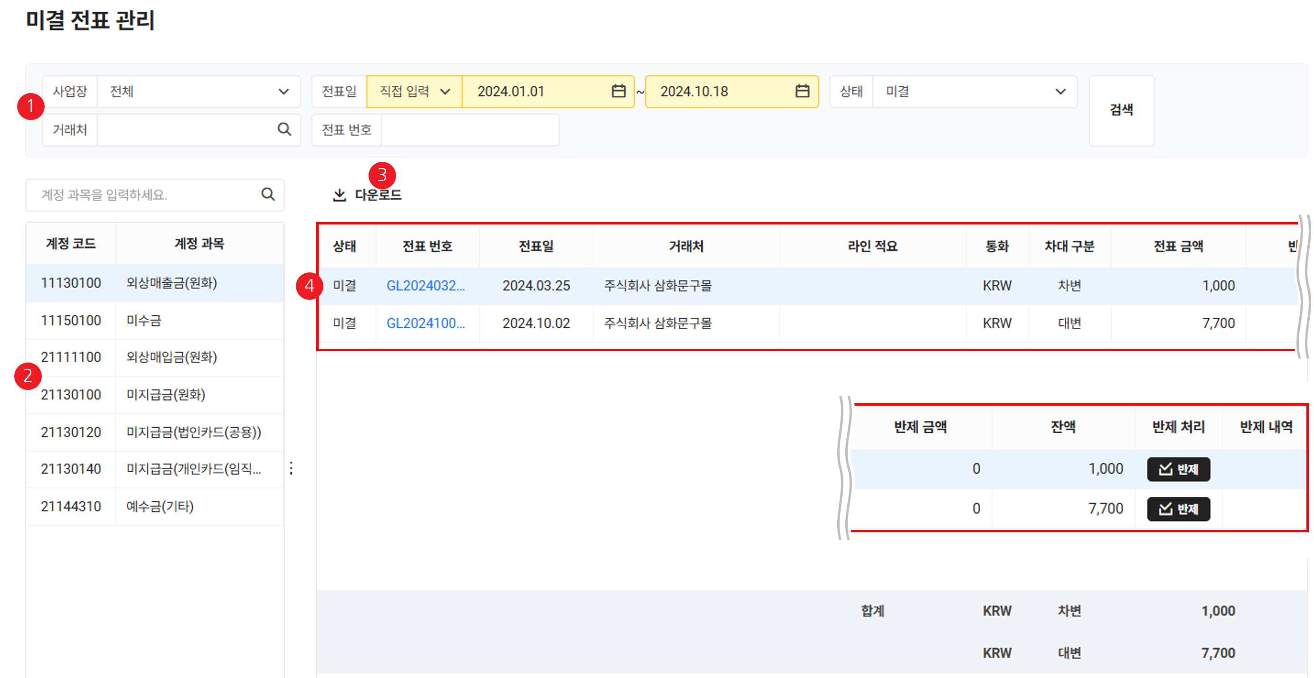This screenshot has height=678, width=1314.
Task: Select account 21144310 예수금(기타) row
Action: coord(154,506)
